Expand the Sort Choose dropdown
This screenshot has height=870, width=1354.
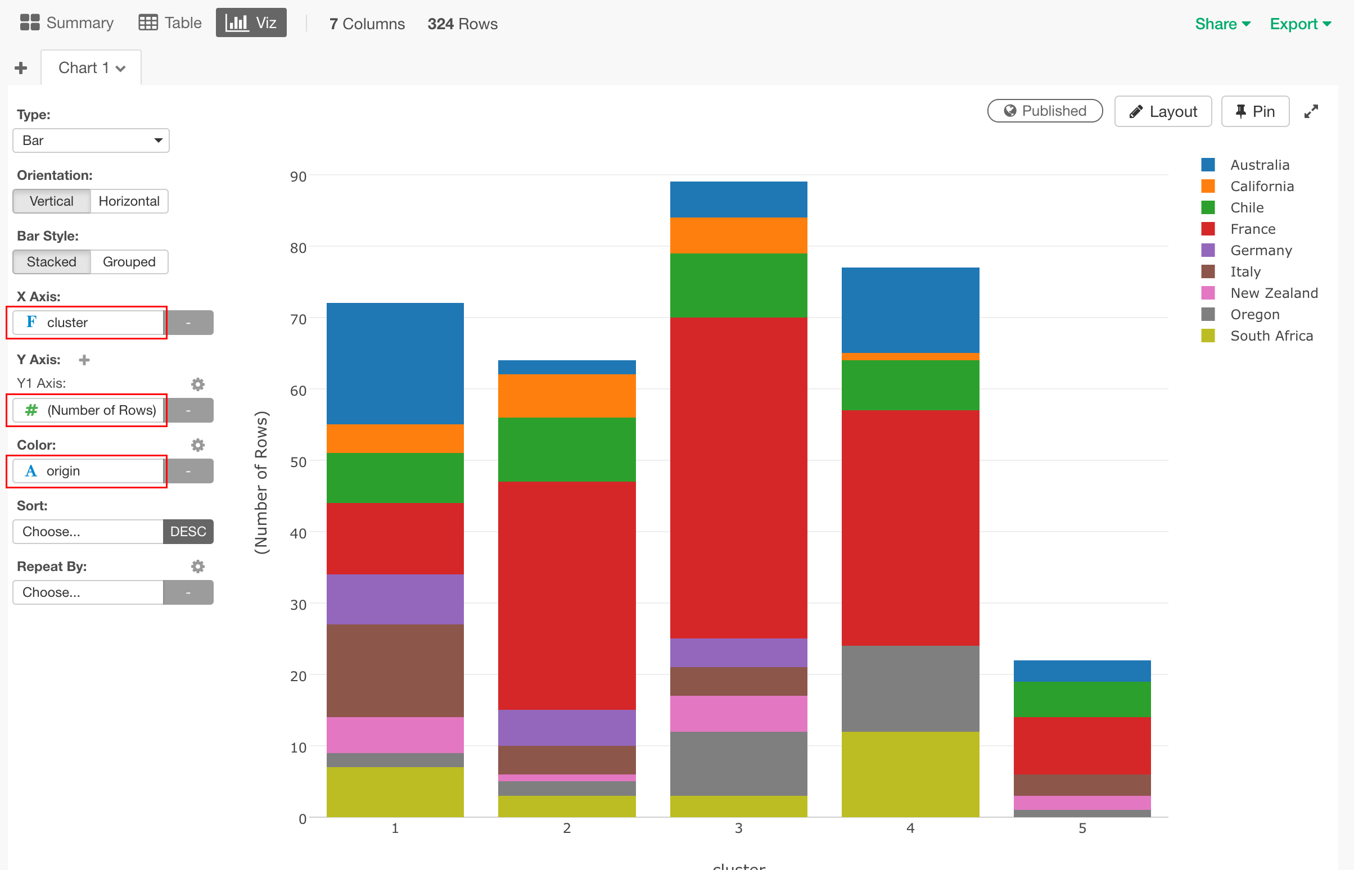[84, 531]
